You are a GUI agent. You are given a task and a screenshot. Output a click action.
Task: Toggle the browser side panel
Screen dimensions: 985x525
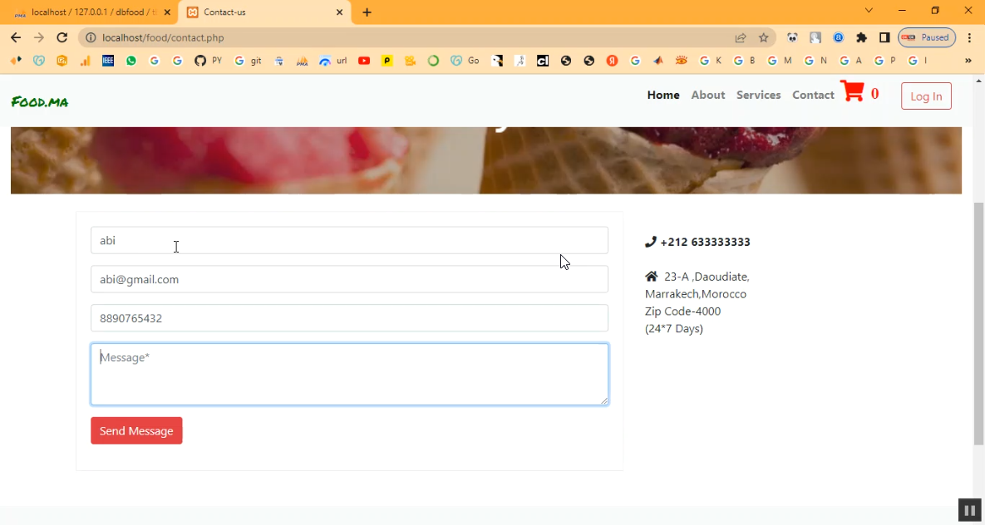click(884, 37)
